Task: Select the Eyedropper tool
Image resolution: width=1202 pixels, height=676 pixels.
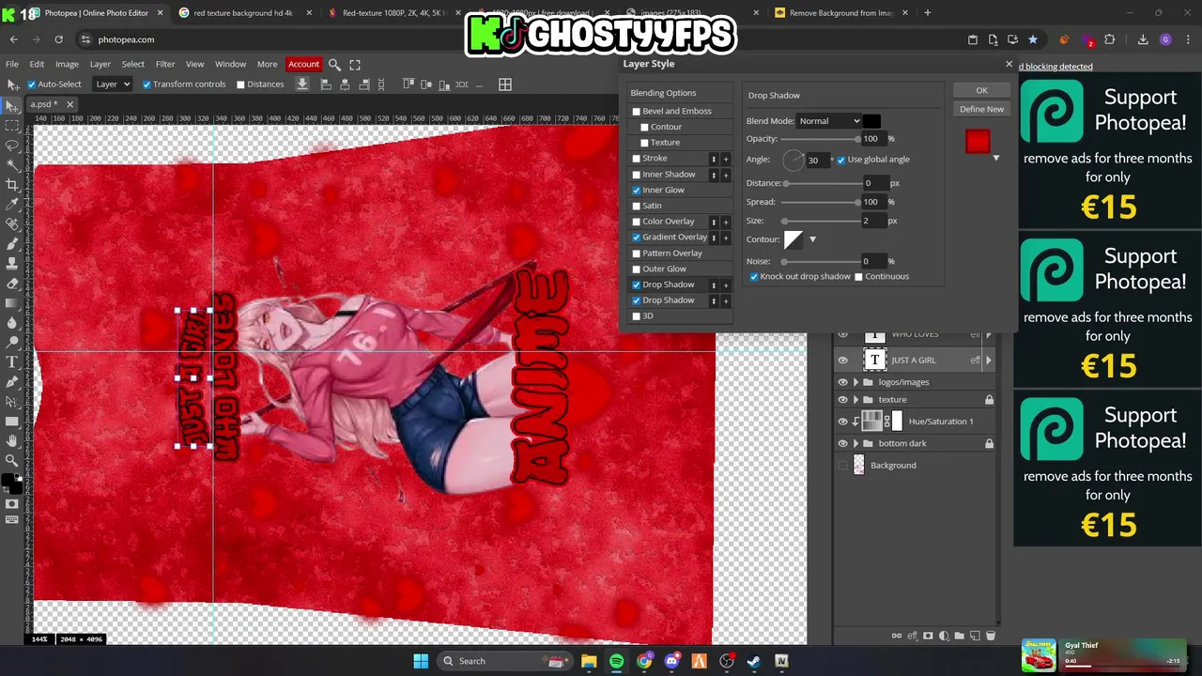Action: click(x=12, y=204)
